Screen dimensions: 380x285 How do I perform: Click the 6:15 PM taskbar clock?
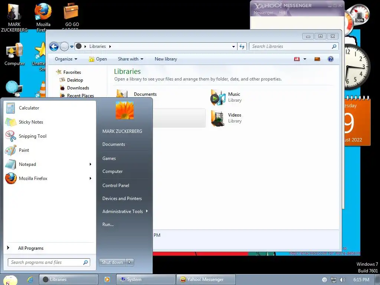pyautogui.click(x=361, y=280)
